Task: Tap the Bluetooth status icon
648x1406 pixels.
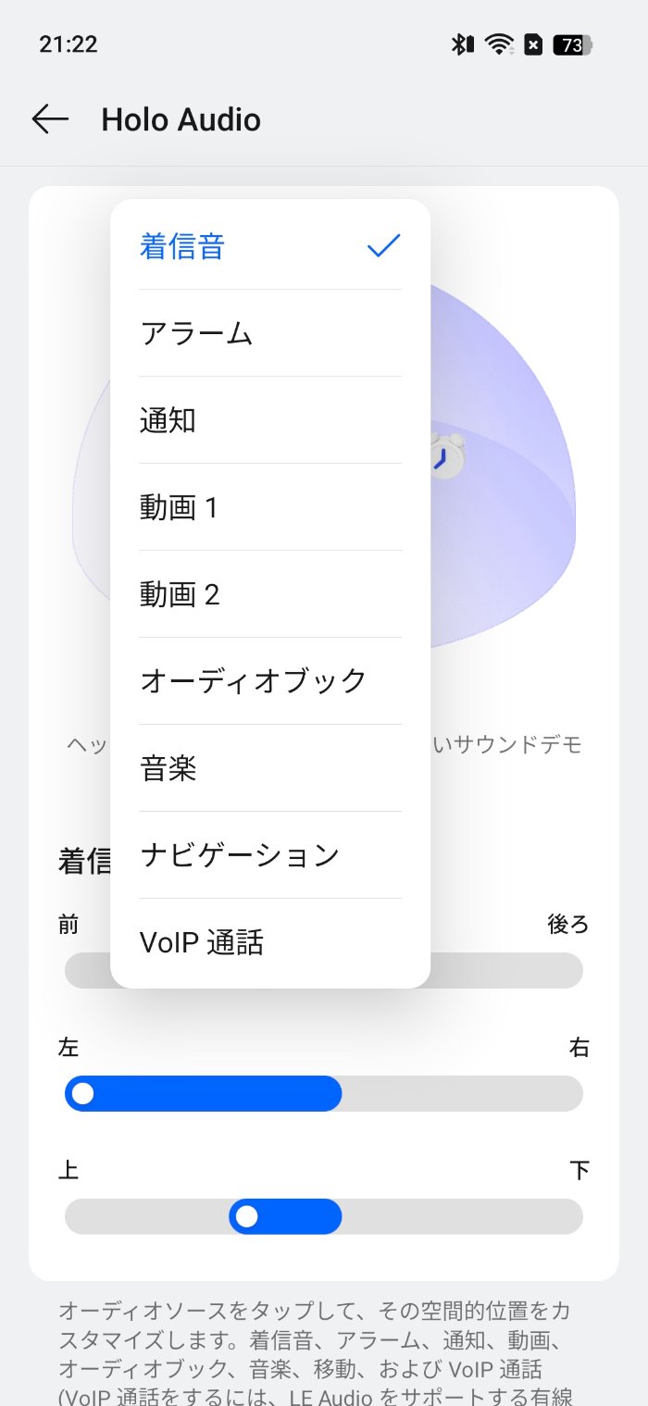Action: 462,44
